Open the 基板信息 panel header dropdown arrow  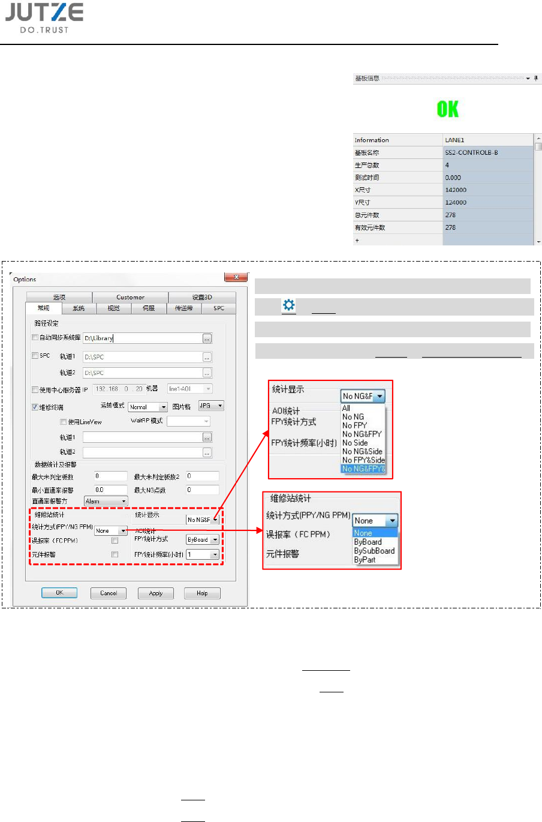[528, 79]
